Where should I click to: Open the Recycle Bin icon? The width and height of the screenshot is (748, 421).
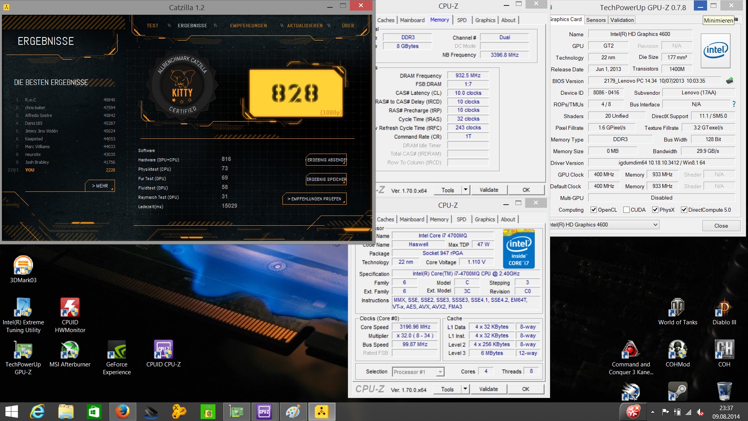pos(724,391)
